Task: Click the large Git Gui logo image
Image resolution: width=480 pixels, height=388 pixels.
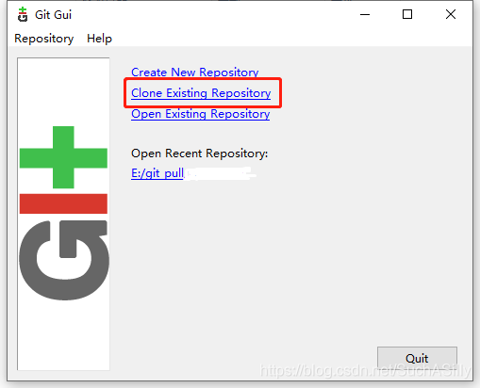Action: (63, 214)
